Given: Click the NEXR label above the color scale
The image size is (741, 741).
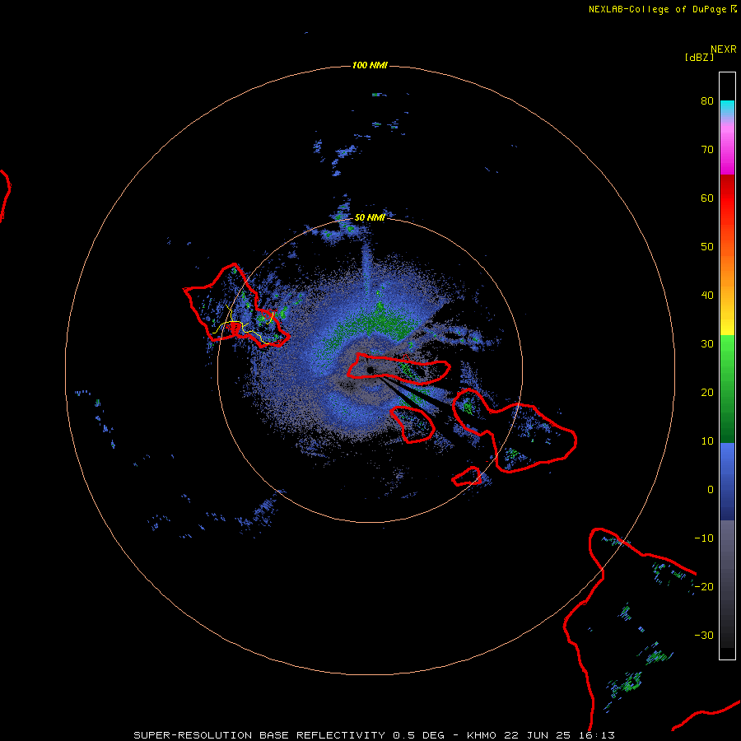Looking at the screenshot, I should point(724,49).
